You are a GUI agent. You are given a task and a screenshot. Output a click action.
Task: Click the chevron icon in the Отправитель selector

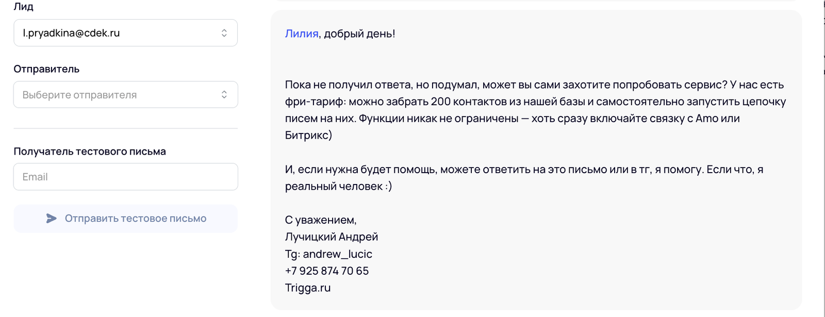(224, 95)
